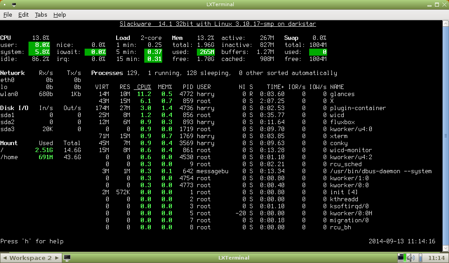This screenshot has width=449, height=263.
Task: Click the "Press 'h' for help" text
Action: (32, 241)
